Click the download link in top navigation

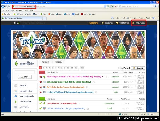tap(139, 23)
